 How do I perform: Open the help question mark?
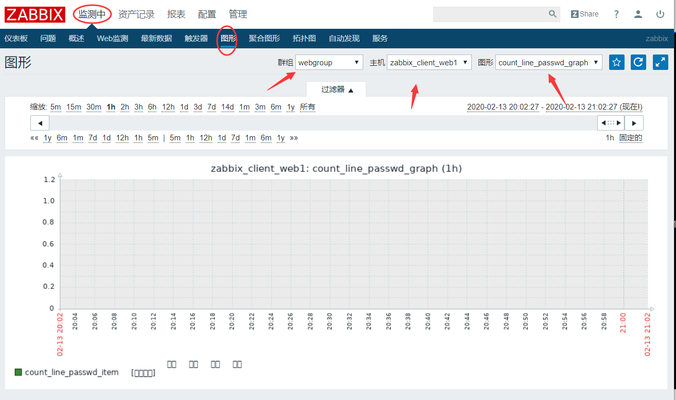tap(616, 14)
